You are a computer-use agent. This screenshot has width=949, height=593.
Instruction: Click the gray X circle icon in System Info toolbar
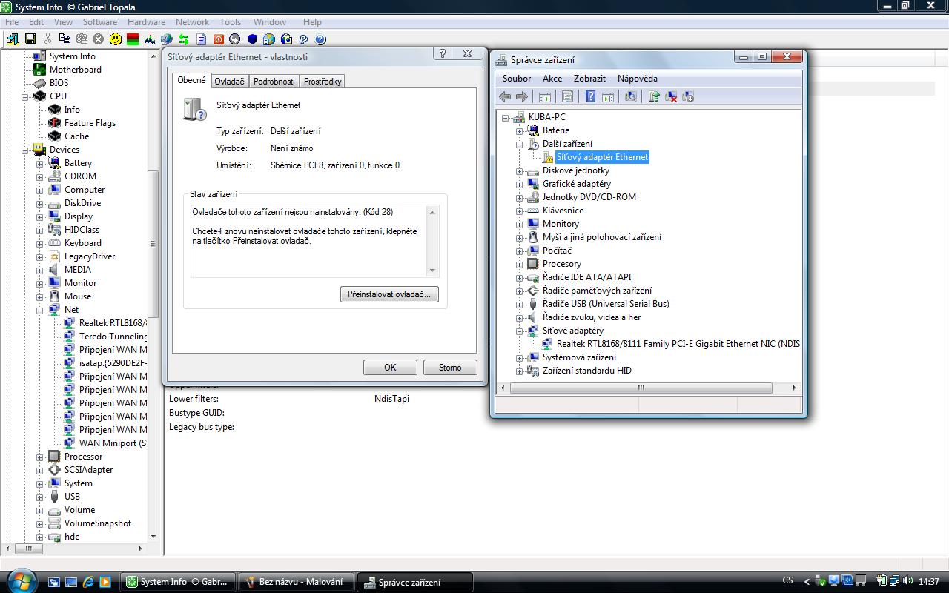click(99, 39)
